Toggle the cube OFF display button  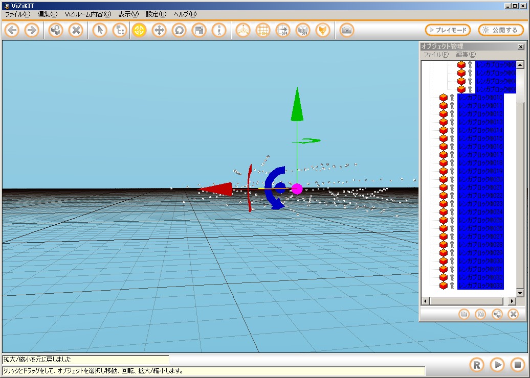[303, 30]
